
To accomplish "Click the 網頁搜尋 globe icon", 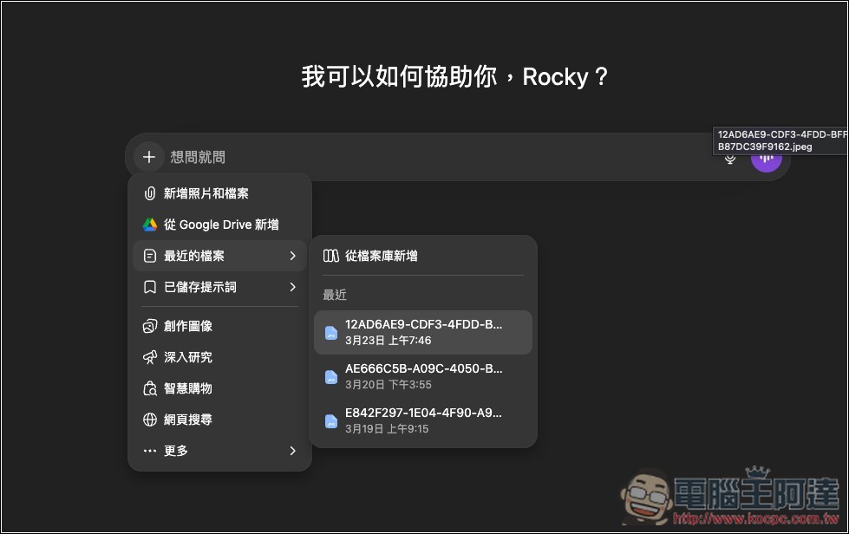I will pos(152,420).
